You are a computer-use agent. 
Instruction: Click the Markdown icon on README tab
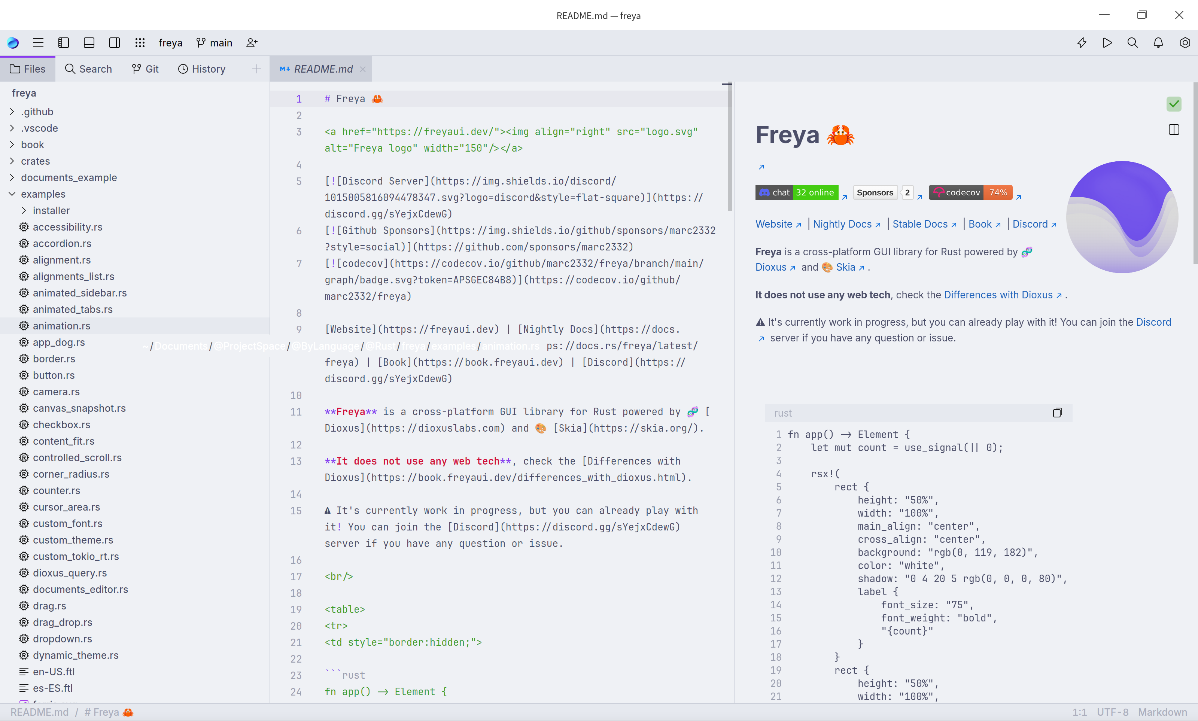point(285,69)
